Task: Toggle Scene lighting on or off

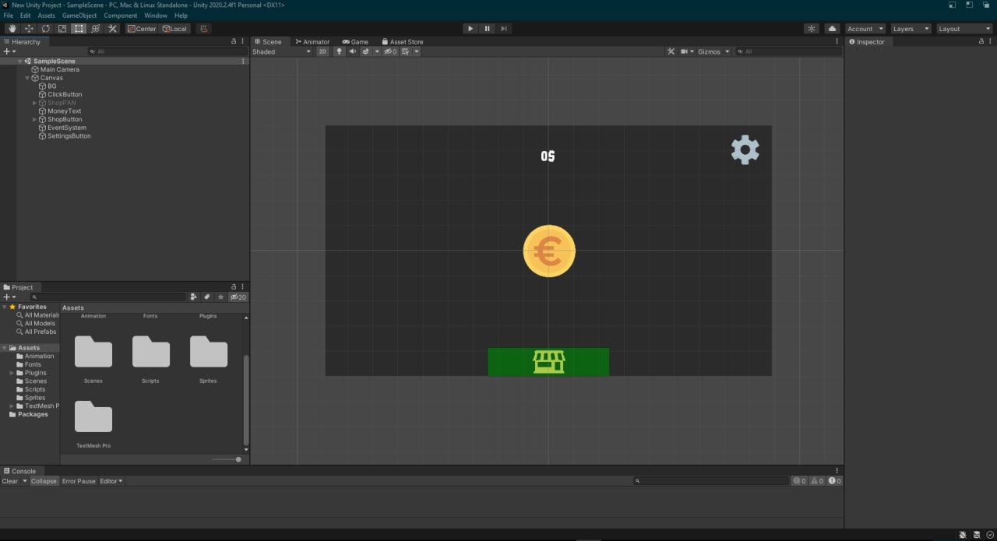Action: click(x=339, y=51)
